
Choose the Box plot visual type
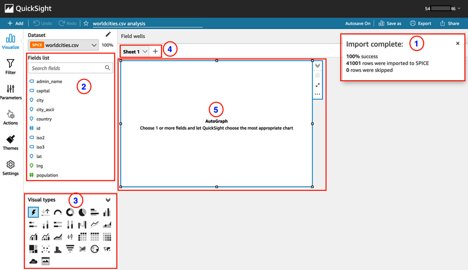tap(70, 237)
